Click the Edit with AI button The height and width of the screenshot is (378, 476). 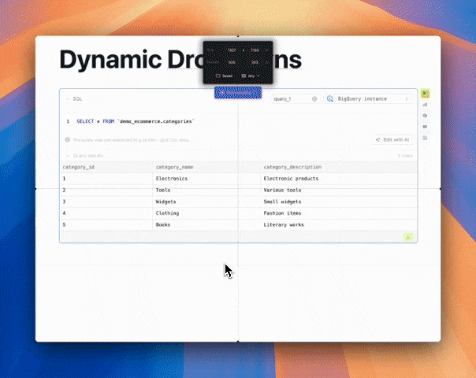(x=392, y=140)
